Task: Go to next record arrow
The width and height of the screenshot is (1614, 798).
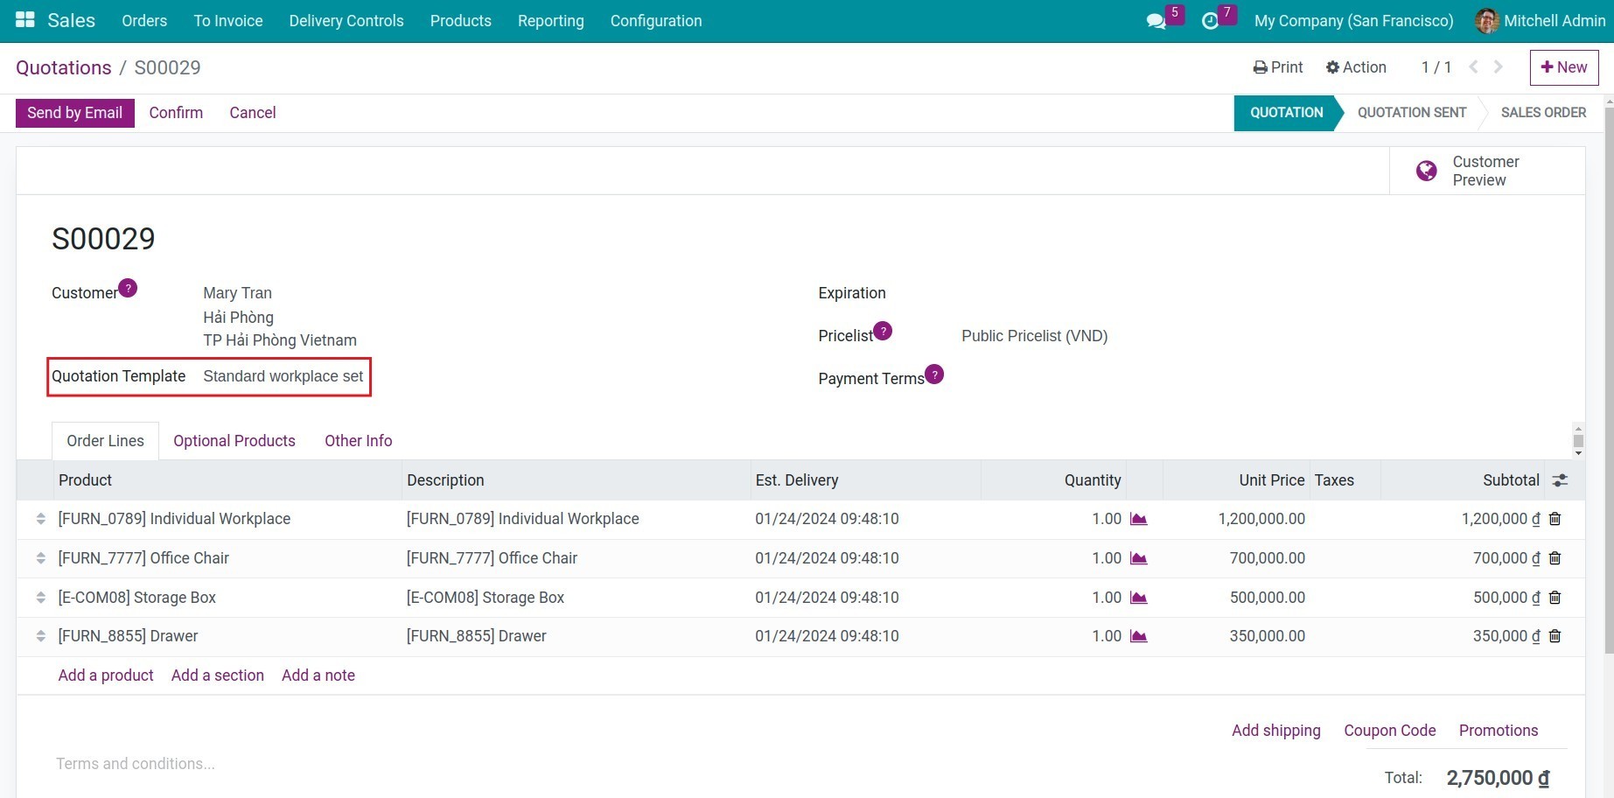Action: [1498, 66]
